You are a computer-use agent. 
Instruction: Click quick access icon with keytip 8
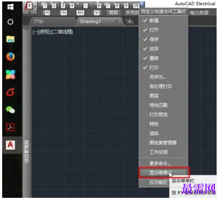[117, 5]
